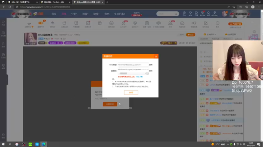Screen dimensions: 263x147
Task: Click the yellow tag pill under the streamer name
Action: (83, 43)
